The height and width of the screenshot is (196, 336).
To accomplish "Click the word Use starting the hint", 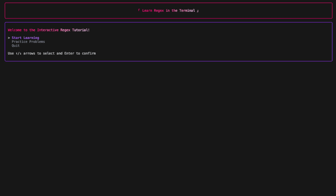I will pyautogui.click(x=11, y=53).
